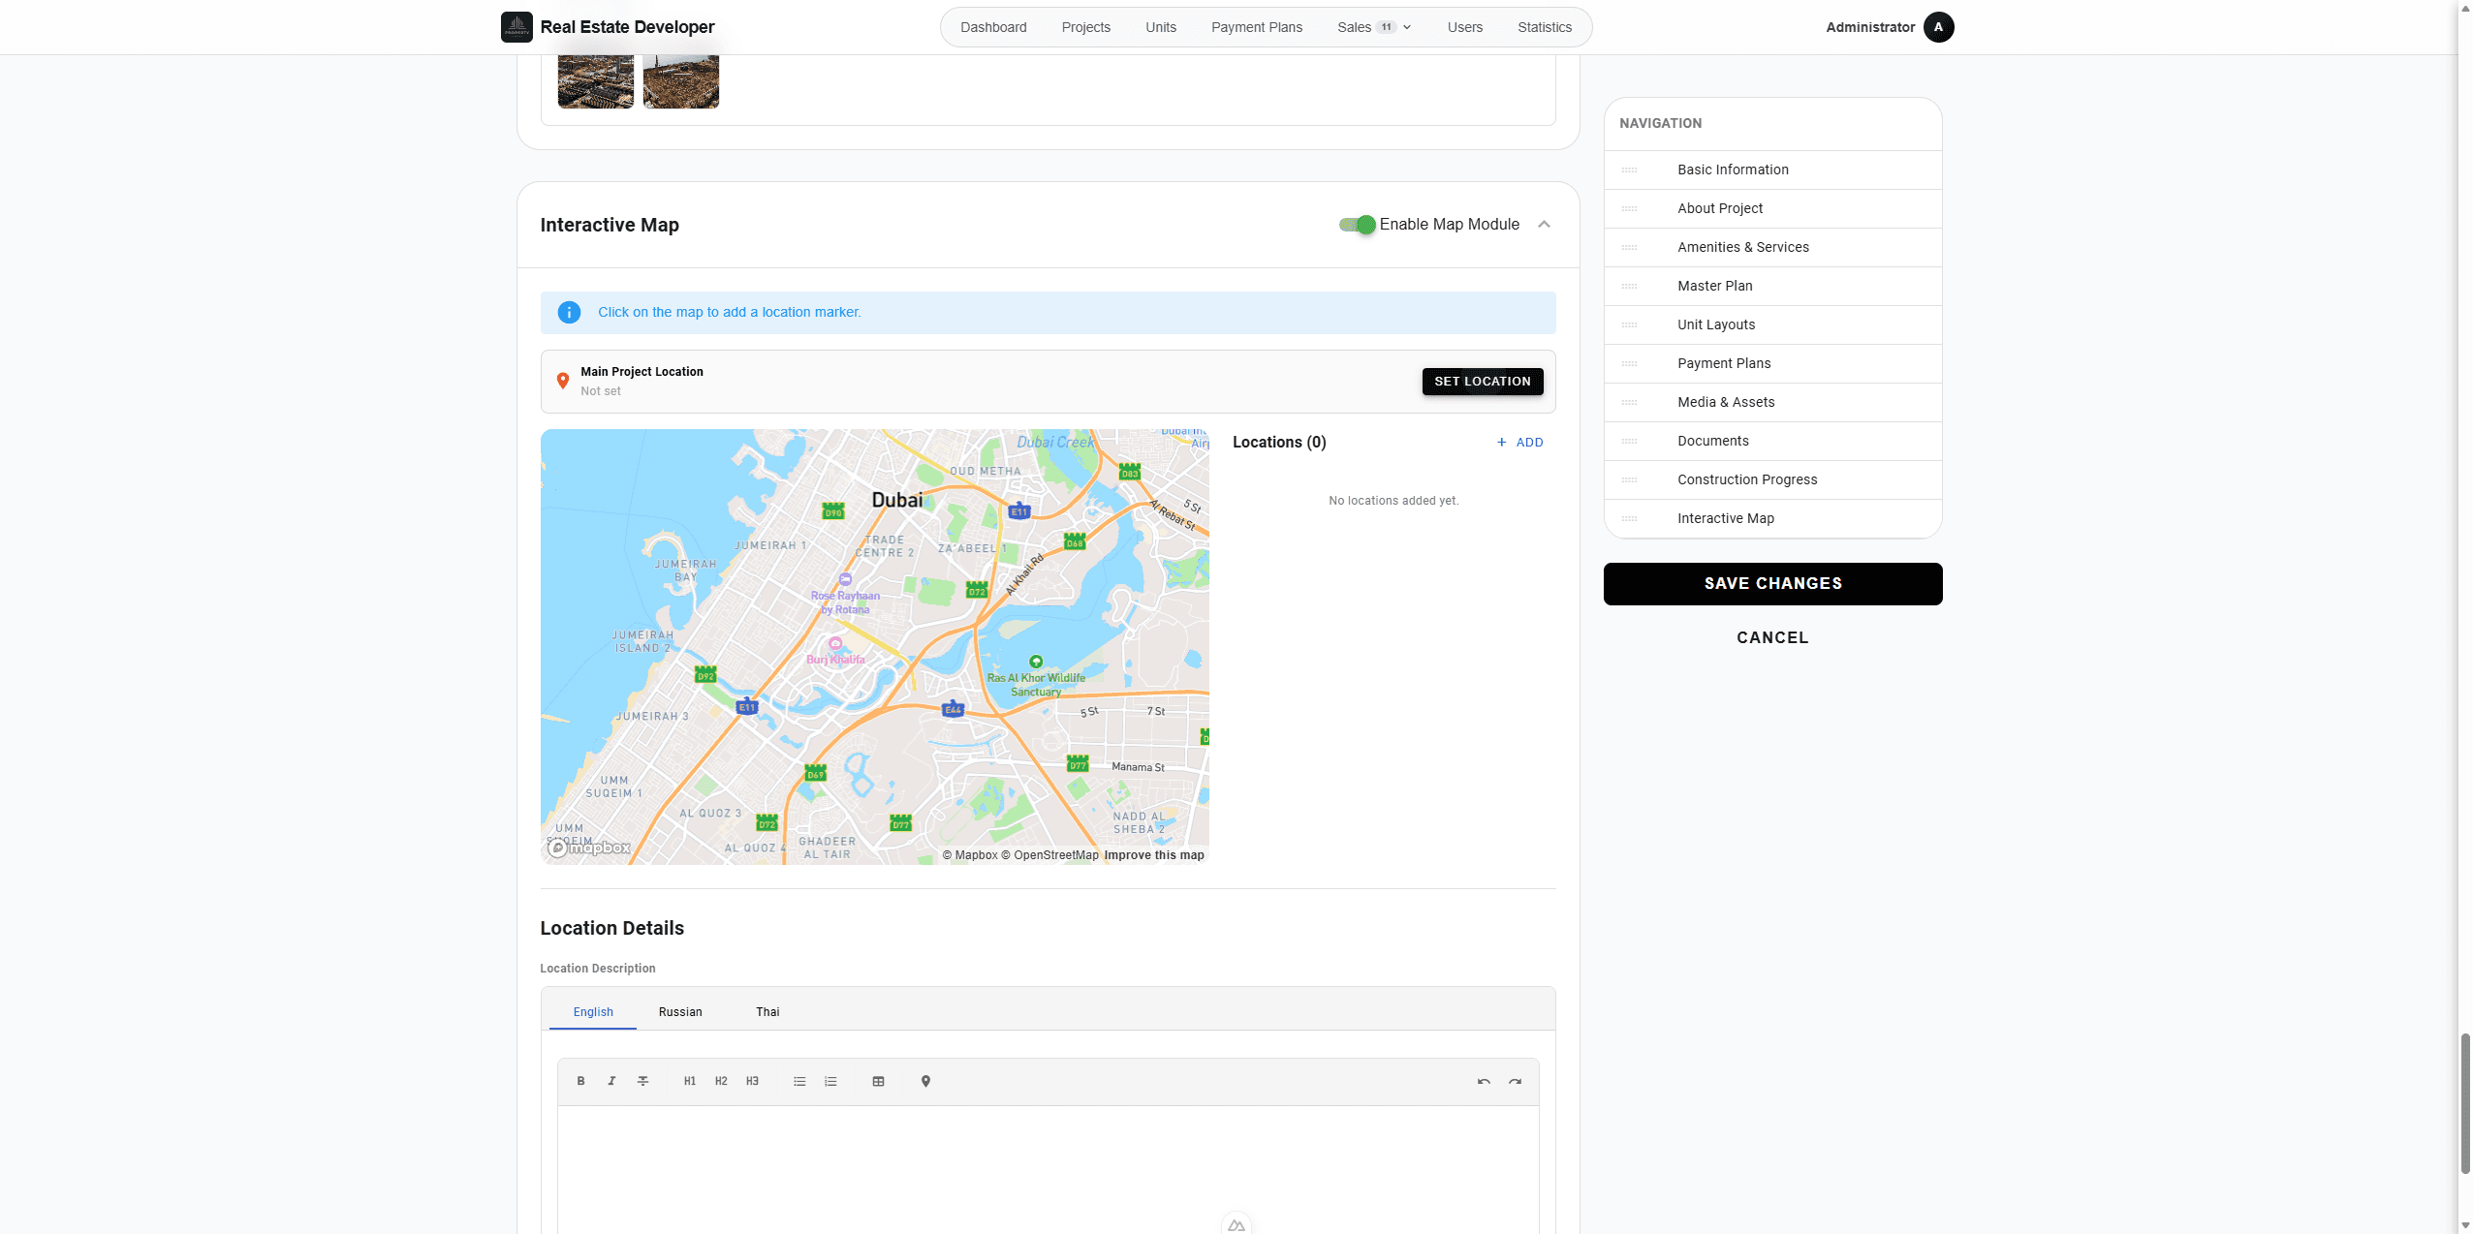Click the Real Estate Developer logo icon
The height and width of the screenshot is (1234, 2473).
point(517,27)
